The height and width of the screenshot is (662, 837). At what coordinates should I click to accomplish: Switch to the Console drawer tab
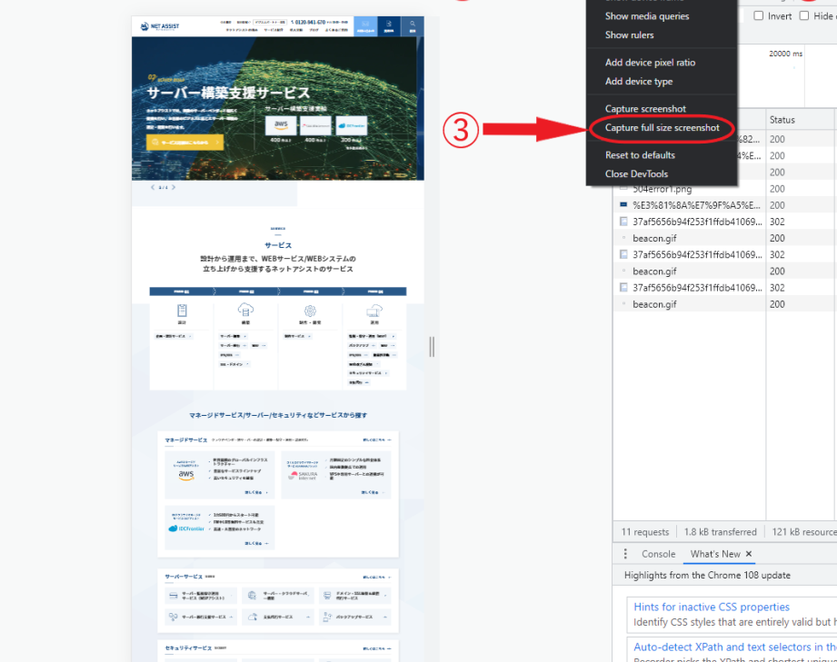click(659, 554)
